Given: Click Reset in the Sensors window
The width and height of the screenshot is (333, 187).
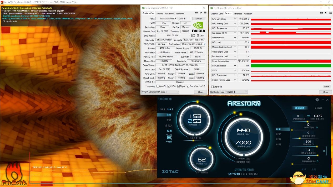Looking at the screenshot, I should tap(326, 86).
